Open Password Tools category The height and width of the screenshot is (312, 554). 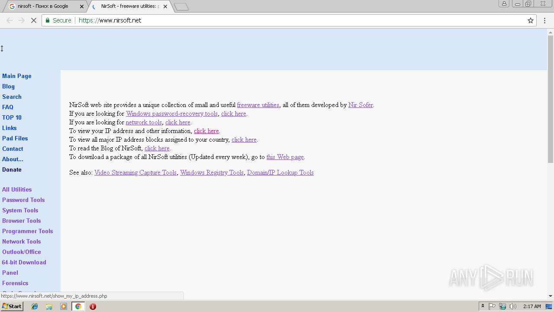coord(23,200)
